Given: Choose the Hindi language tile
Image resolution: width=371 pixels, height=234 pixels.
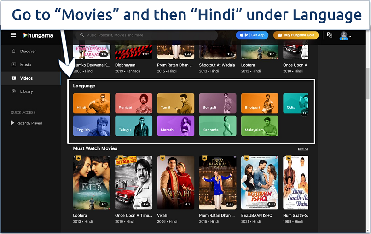Looking at the screenshot, I should 92,103.
